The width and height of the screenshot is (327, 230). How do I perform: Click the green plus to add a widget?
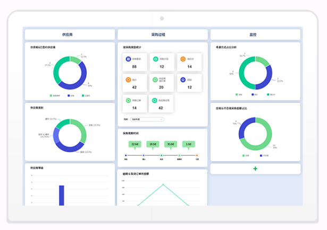255,169
